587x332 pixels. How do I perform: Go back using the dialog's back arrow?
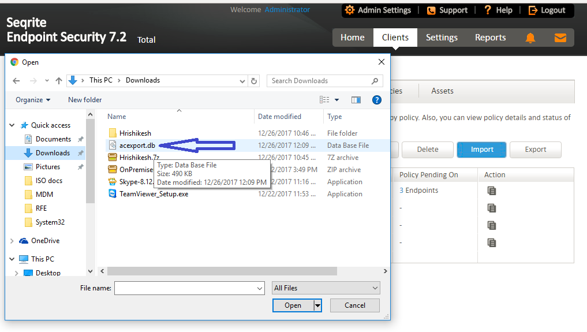click(x=16, y=81)
